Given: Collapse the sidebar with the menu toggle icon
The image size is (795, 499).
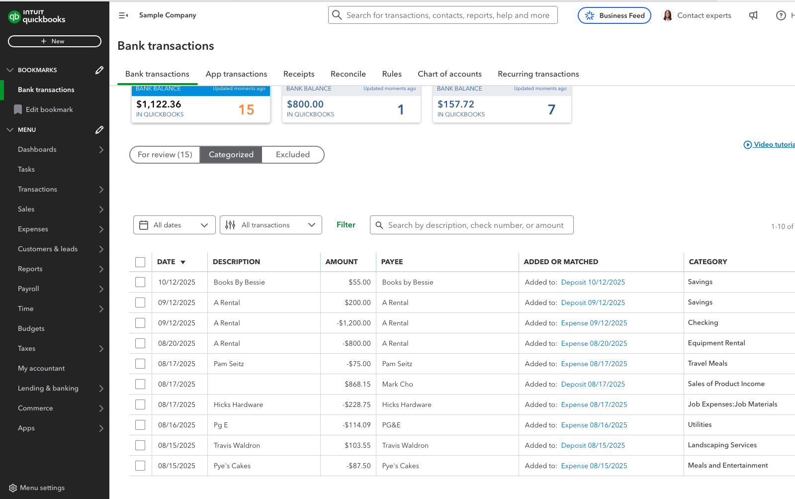Looking at the screenshot, I should [123, 15].
